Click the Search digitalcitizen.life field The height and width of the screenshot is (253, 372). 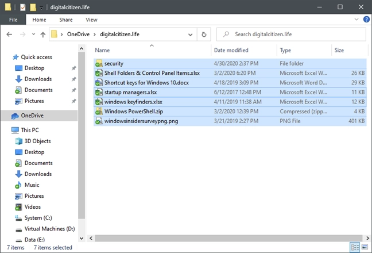coord(291,34)
